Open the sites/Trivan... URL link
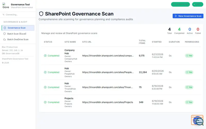Image resolution: width=206 pixels, height=129 pixels. 107,87
